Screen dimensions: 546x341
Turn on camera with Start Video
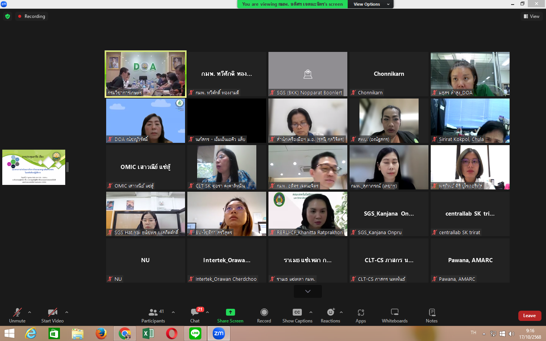(52, 315)
